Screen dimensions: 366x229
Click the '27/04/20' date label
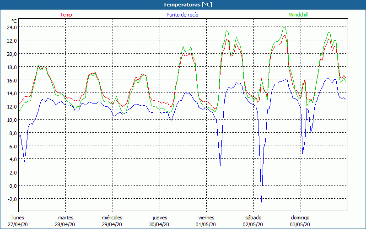tap(18, 224)
